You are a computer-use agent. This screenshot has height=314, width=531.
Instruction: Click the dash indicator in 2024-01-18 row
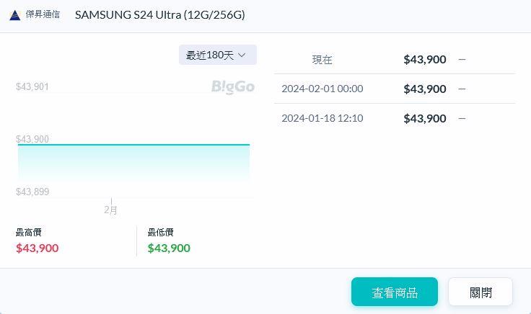(462, 119)
